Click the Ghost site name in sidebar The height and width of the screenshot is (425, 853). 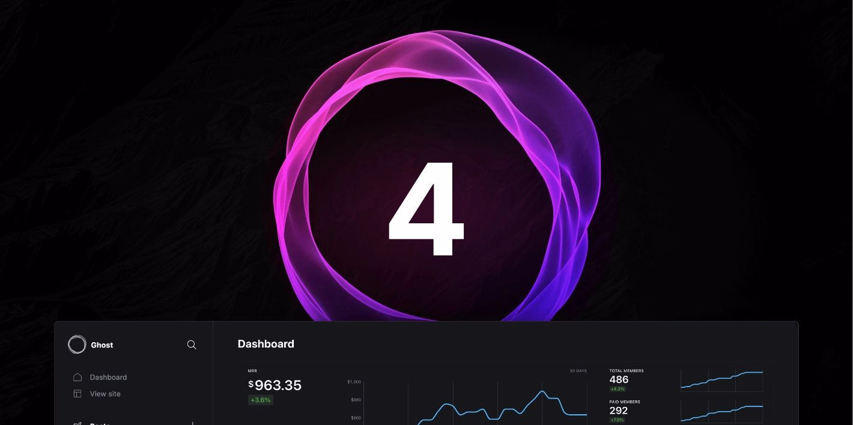coord(102,345)
